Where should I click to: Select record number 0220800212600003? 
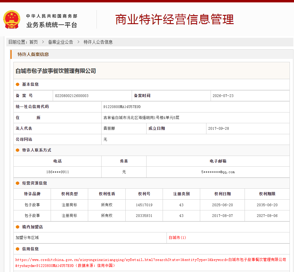(71, 96)
